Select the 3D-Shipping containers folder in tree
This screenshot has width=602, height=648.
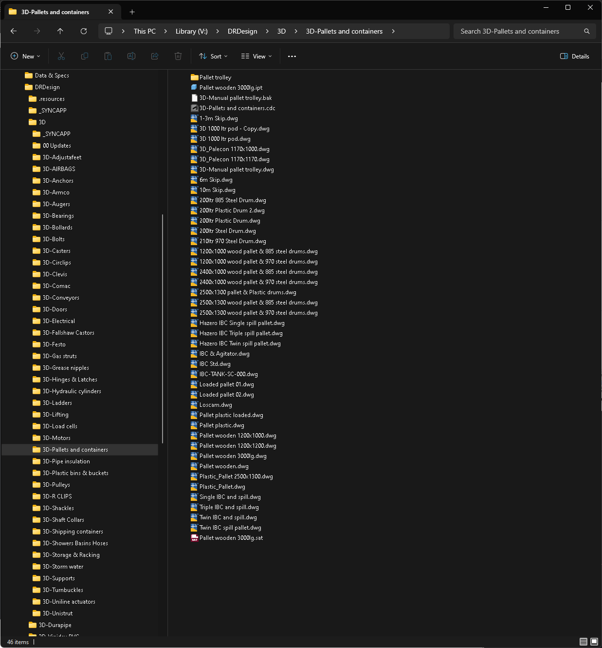[73, 532]
